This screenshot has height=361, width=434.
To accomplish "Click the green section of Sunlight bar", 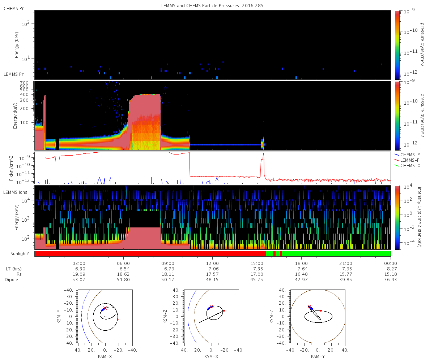I will [336, 254].
